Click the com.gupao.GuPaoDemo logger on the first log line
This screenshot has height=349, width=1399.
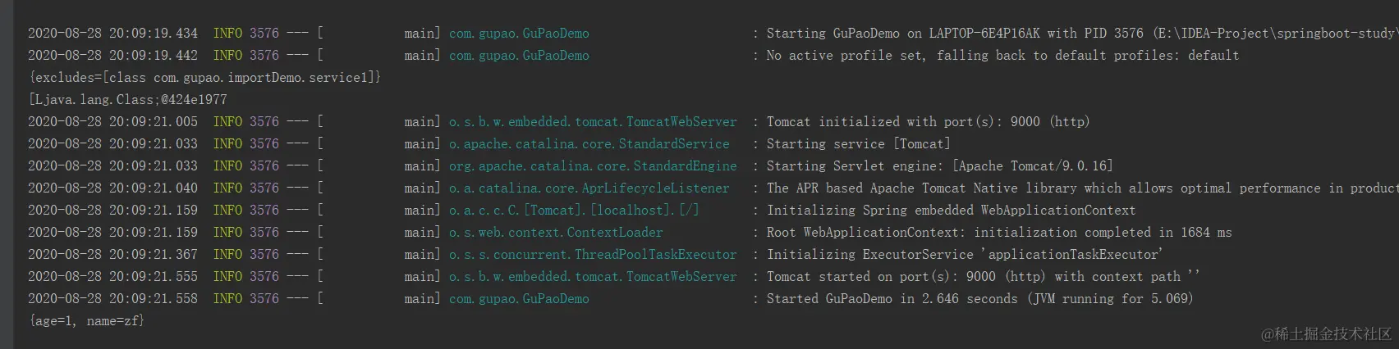519,34
